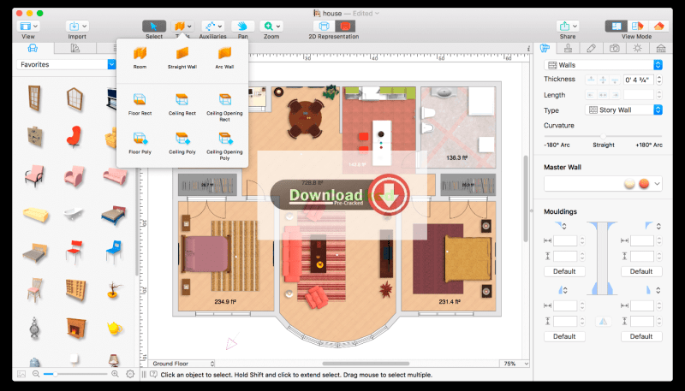This screenshot has width=685, height=391.
Task: Set thickness alignment to the center option
Action: [x=603, y=80]
